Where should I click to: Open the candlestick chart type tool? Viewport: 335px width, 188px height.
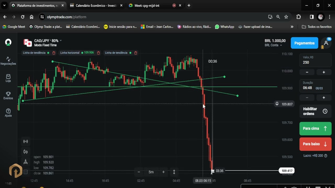(26, 152)
